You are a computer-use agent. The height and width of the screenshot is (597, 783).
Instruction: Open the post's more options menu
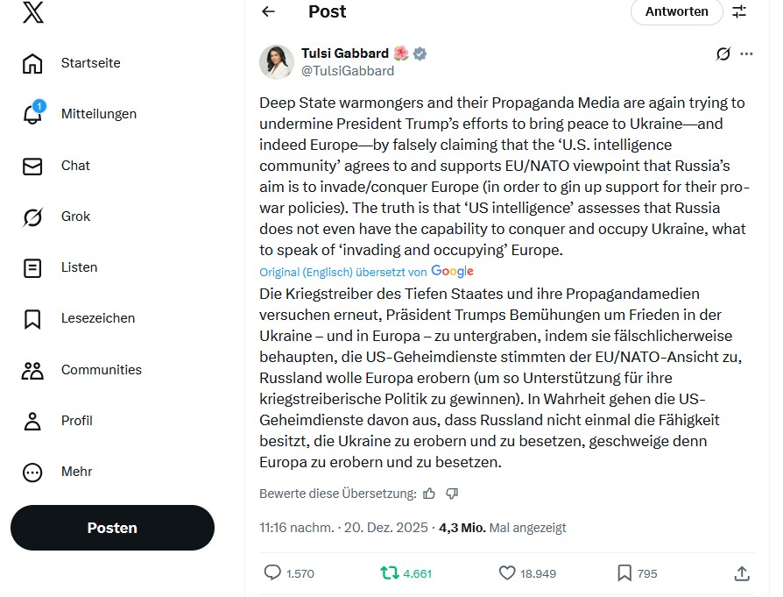click(746, 53)
